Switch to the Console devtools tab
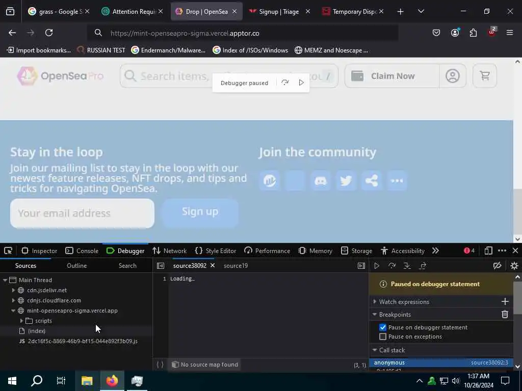The width and height of the screenshot is (522, 391). point(82,250)
